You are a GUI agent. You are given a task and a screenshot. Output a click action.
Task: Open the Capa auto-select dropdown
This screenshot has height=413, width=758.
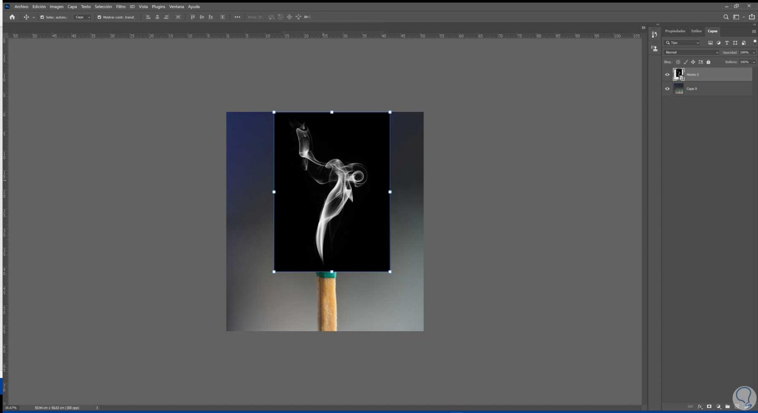click(83, 17)
